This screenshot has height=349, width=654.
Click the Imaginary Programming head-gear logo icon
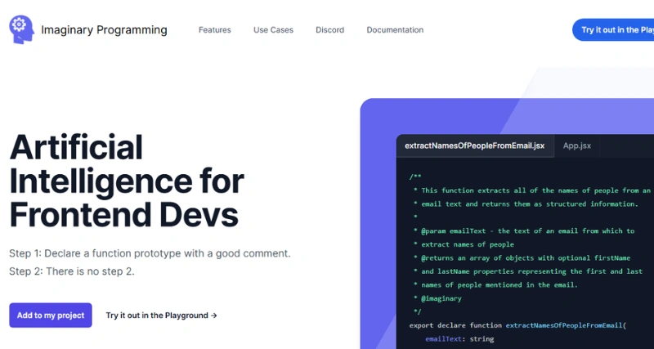[21, 29]
